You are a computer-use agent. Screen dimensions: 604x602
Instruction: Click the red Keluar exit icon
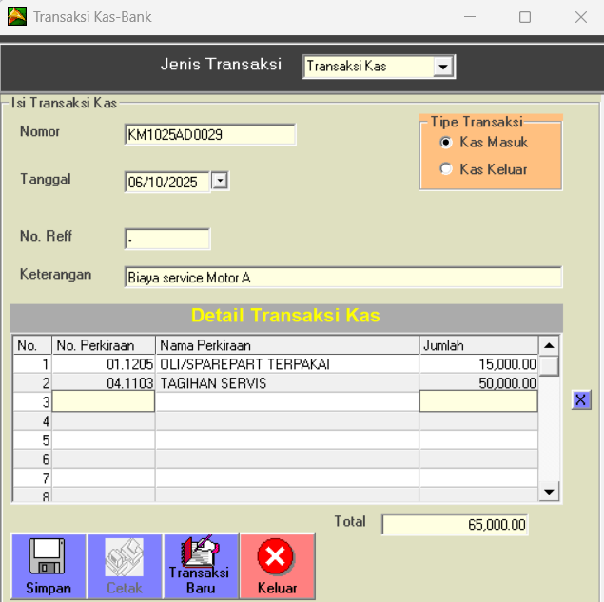point(277,556)
